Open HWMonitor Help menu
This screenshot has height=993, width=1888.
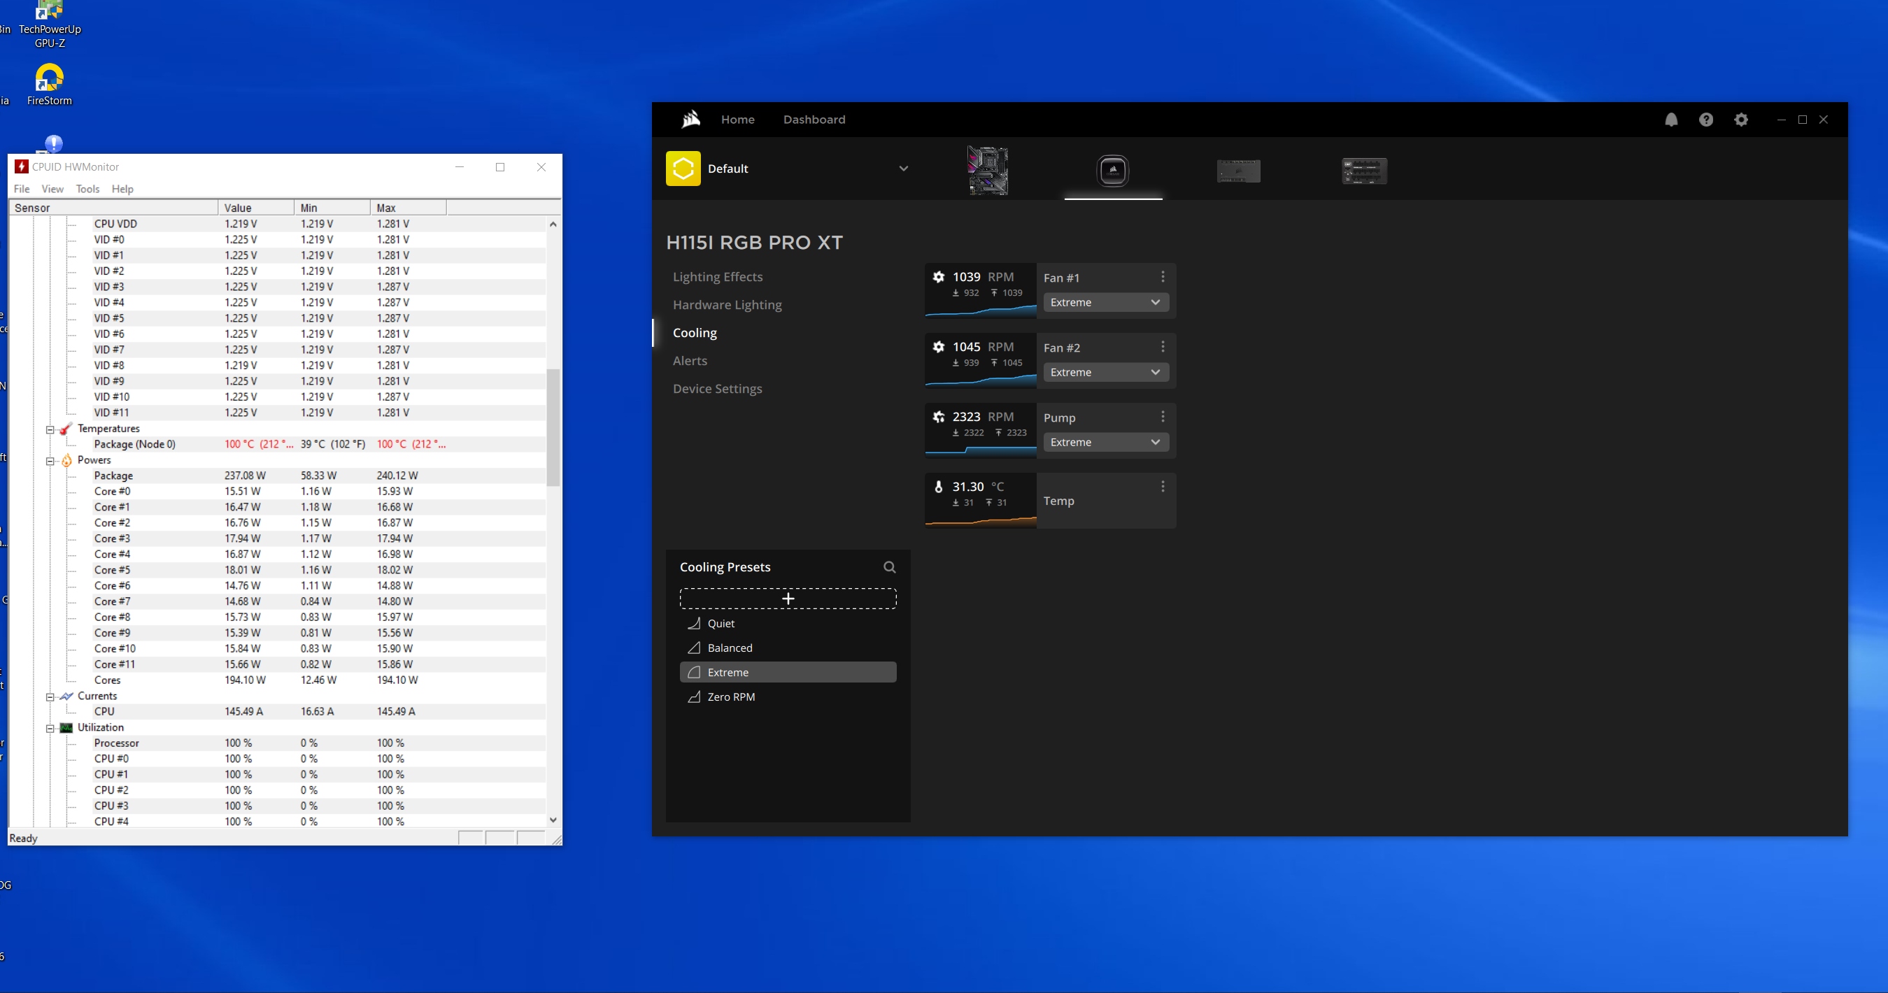(122, 188)
